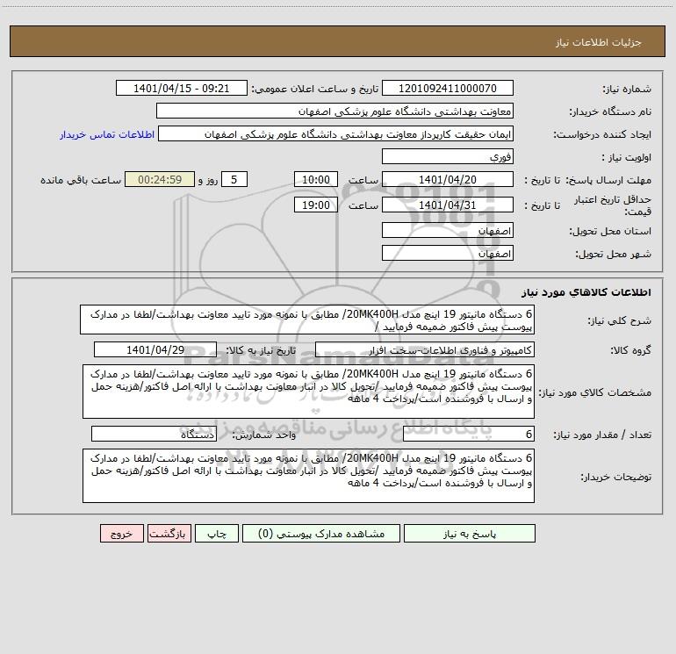Click the need number field 1201092411000070

[x=448, y=89]
